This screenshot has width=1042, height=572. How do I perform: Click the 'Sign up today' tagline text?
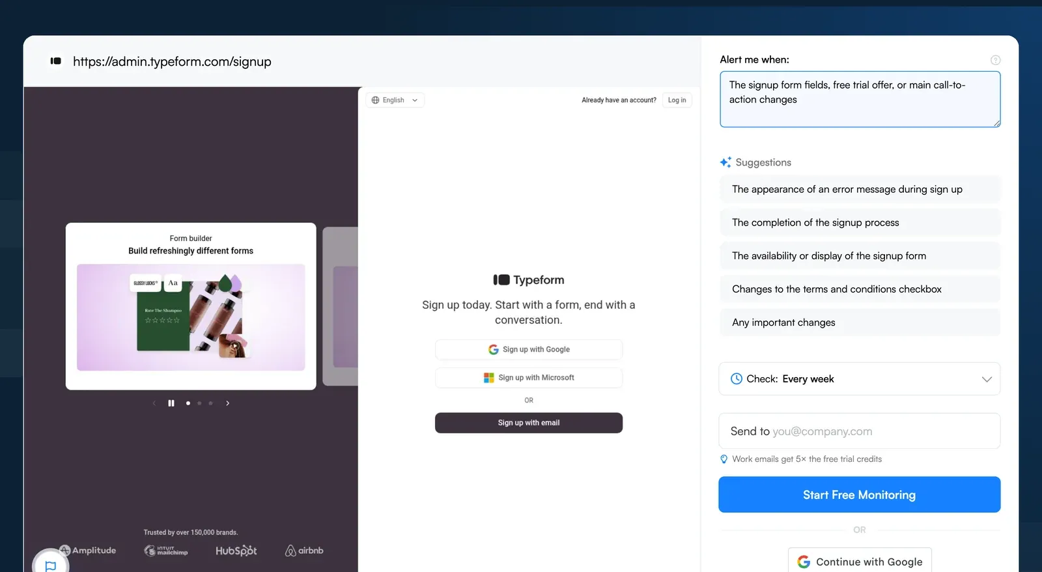pyautogui.click(x=529, y=312)
